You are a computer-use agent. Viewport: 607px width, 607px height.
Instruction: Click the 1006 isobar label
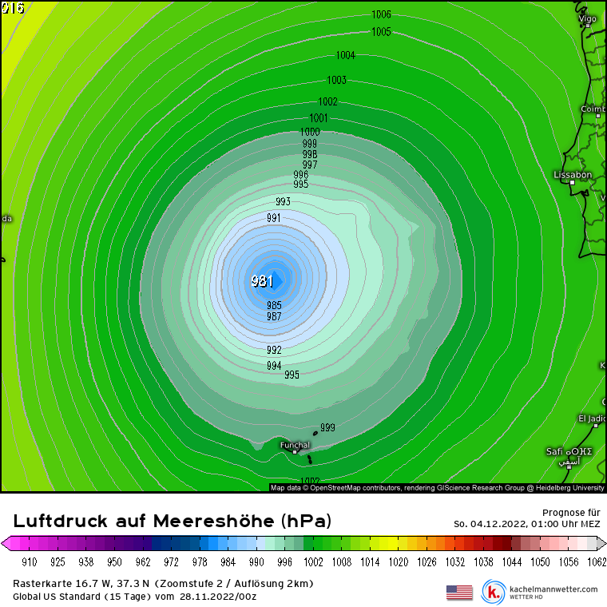(381, 14)
